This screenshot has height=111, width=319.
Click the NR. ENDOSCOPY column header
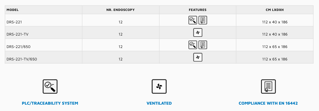point(121,10)
